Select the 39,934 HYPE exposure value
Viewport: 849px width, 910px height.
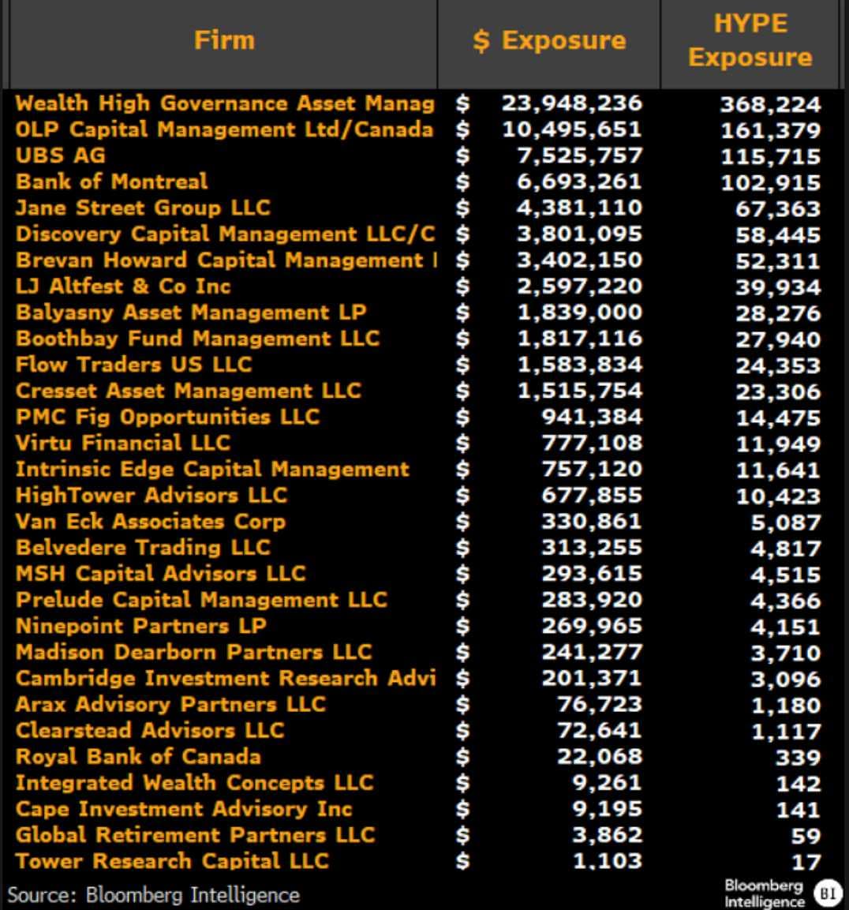778,287
